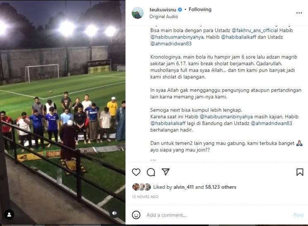Open Original Audio link

coord(163,17)
